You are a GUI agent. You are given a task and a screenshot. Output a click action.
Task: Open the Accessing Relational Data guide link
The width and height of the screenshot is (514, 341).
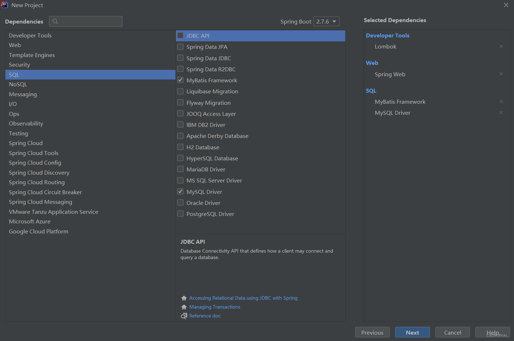pyautogui.click(x=243, y=298)
